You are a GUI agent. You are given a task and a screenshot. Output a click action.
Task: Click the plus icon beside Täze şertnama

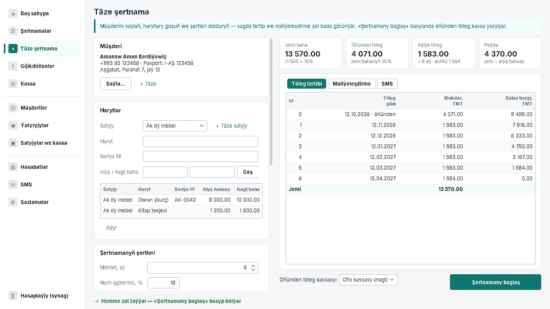click(13, 49)
